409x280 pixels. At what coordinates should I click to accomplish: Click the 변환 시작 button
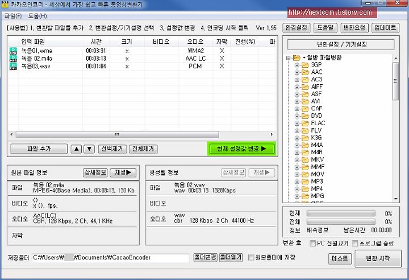tap(378, 258)
